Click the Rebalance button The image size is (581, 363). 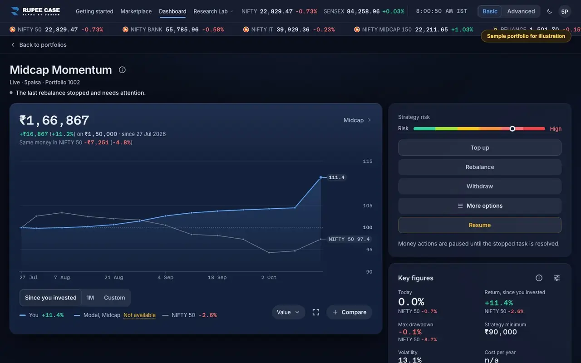tap(480, 167)
